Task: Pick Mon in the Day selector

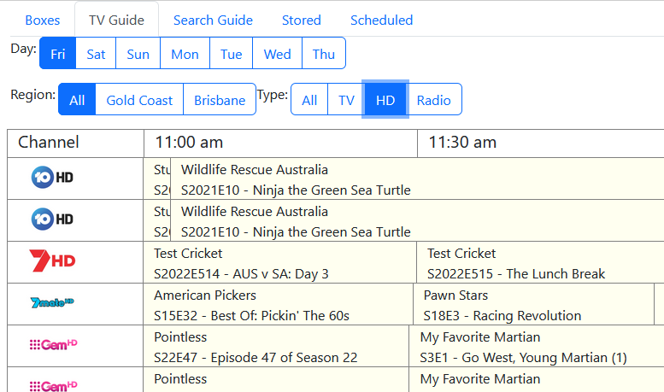Action: click(185, 53)
